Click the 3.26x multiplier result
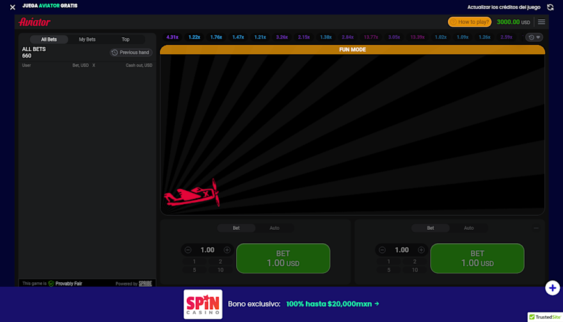 pos(282,37)
